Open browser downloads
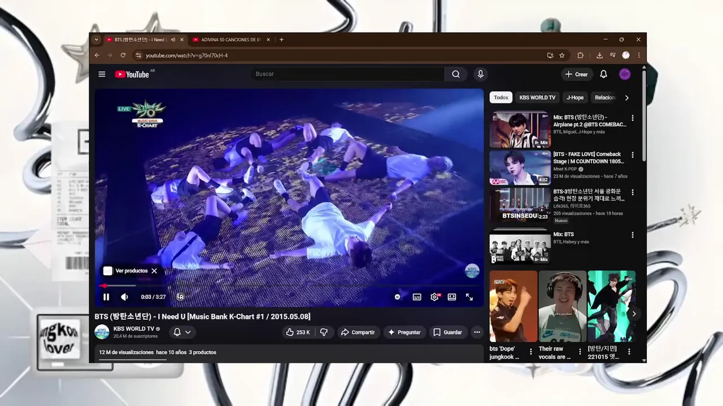This screenshot has width=723, height=406. click(x=599, y=55)
